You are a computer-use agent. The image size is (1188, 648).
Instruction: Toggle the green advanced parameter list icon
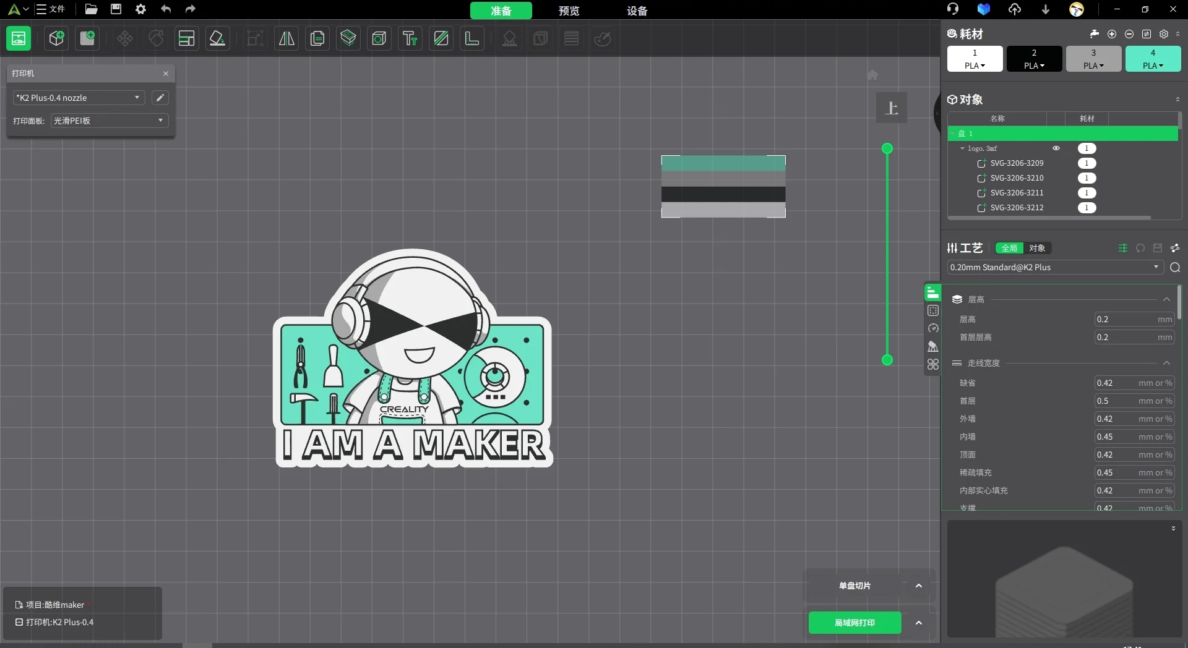pos(1123,248)
